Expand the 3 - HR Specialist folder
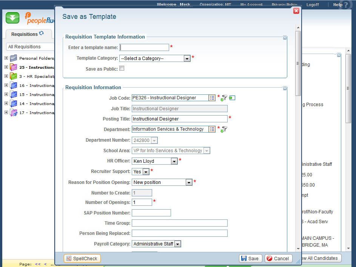This screenshot has width=356, height=267. [x=6, y=76]
